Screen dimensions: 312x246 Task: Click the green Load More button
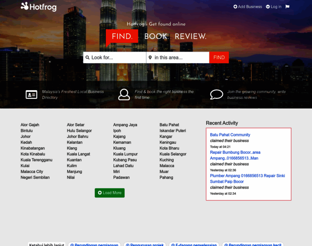[110, 193]
